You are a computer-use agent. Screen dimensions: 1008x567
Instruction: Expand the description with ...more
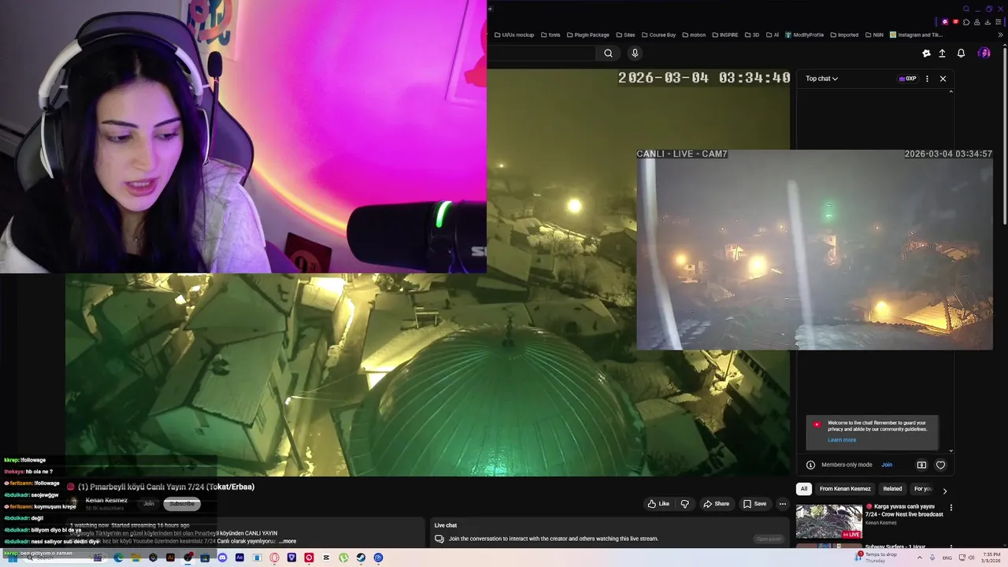287,541
